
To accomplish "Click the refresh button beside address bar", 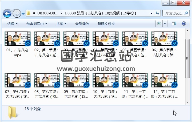I will click(157, 13).
